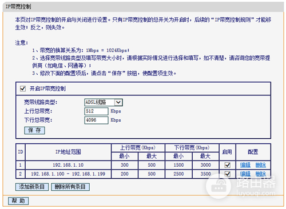Click the IP带宽控制 title bar

pos(143,7)
